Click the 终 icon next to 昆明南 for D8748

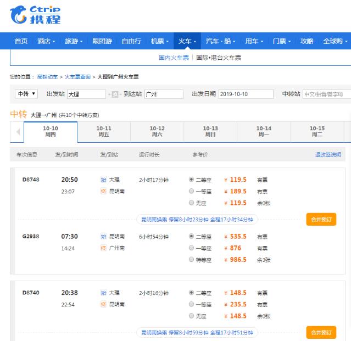pos(103,191)
